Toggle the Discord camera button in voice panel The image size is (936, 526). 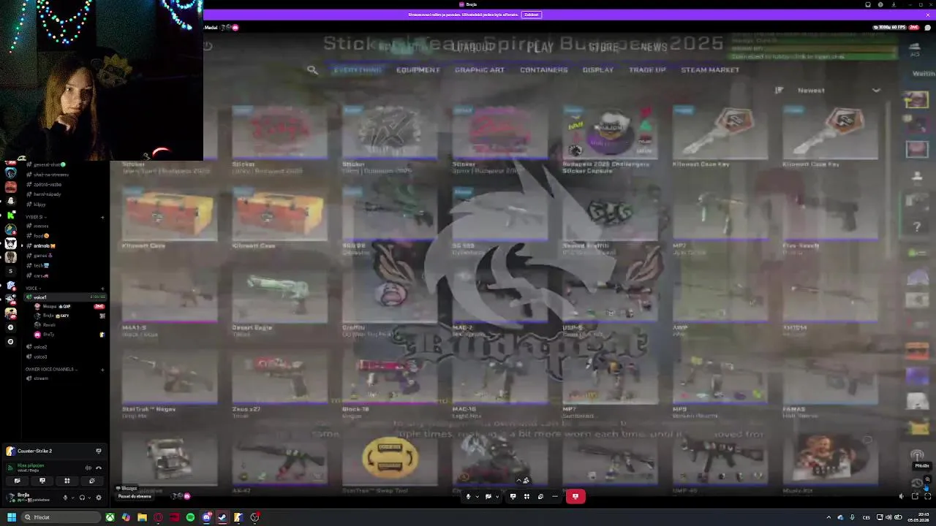[18, 481]
